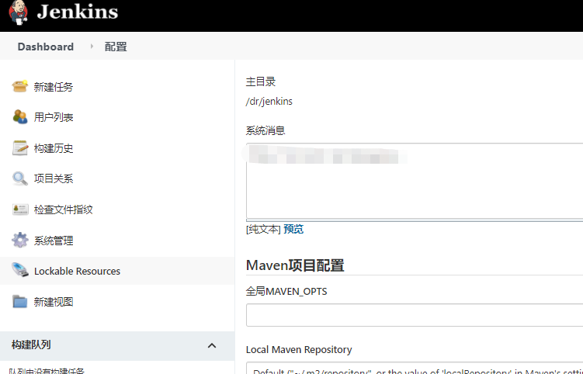
Task: Open 项目关系 sidebar link
Action: coord(54,178)
